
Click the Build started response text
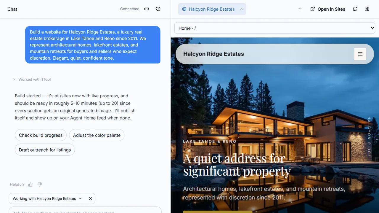[x=75, y=107]
